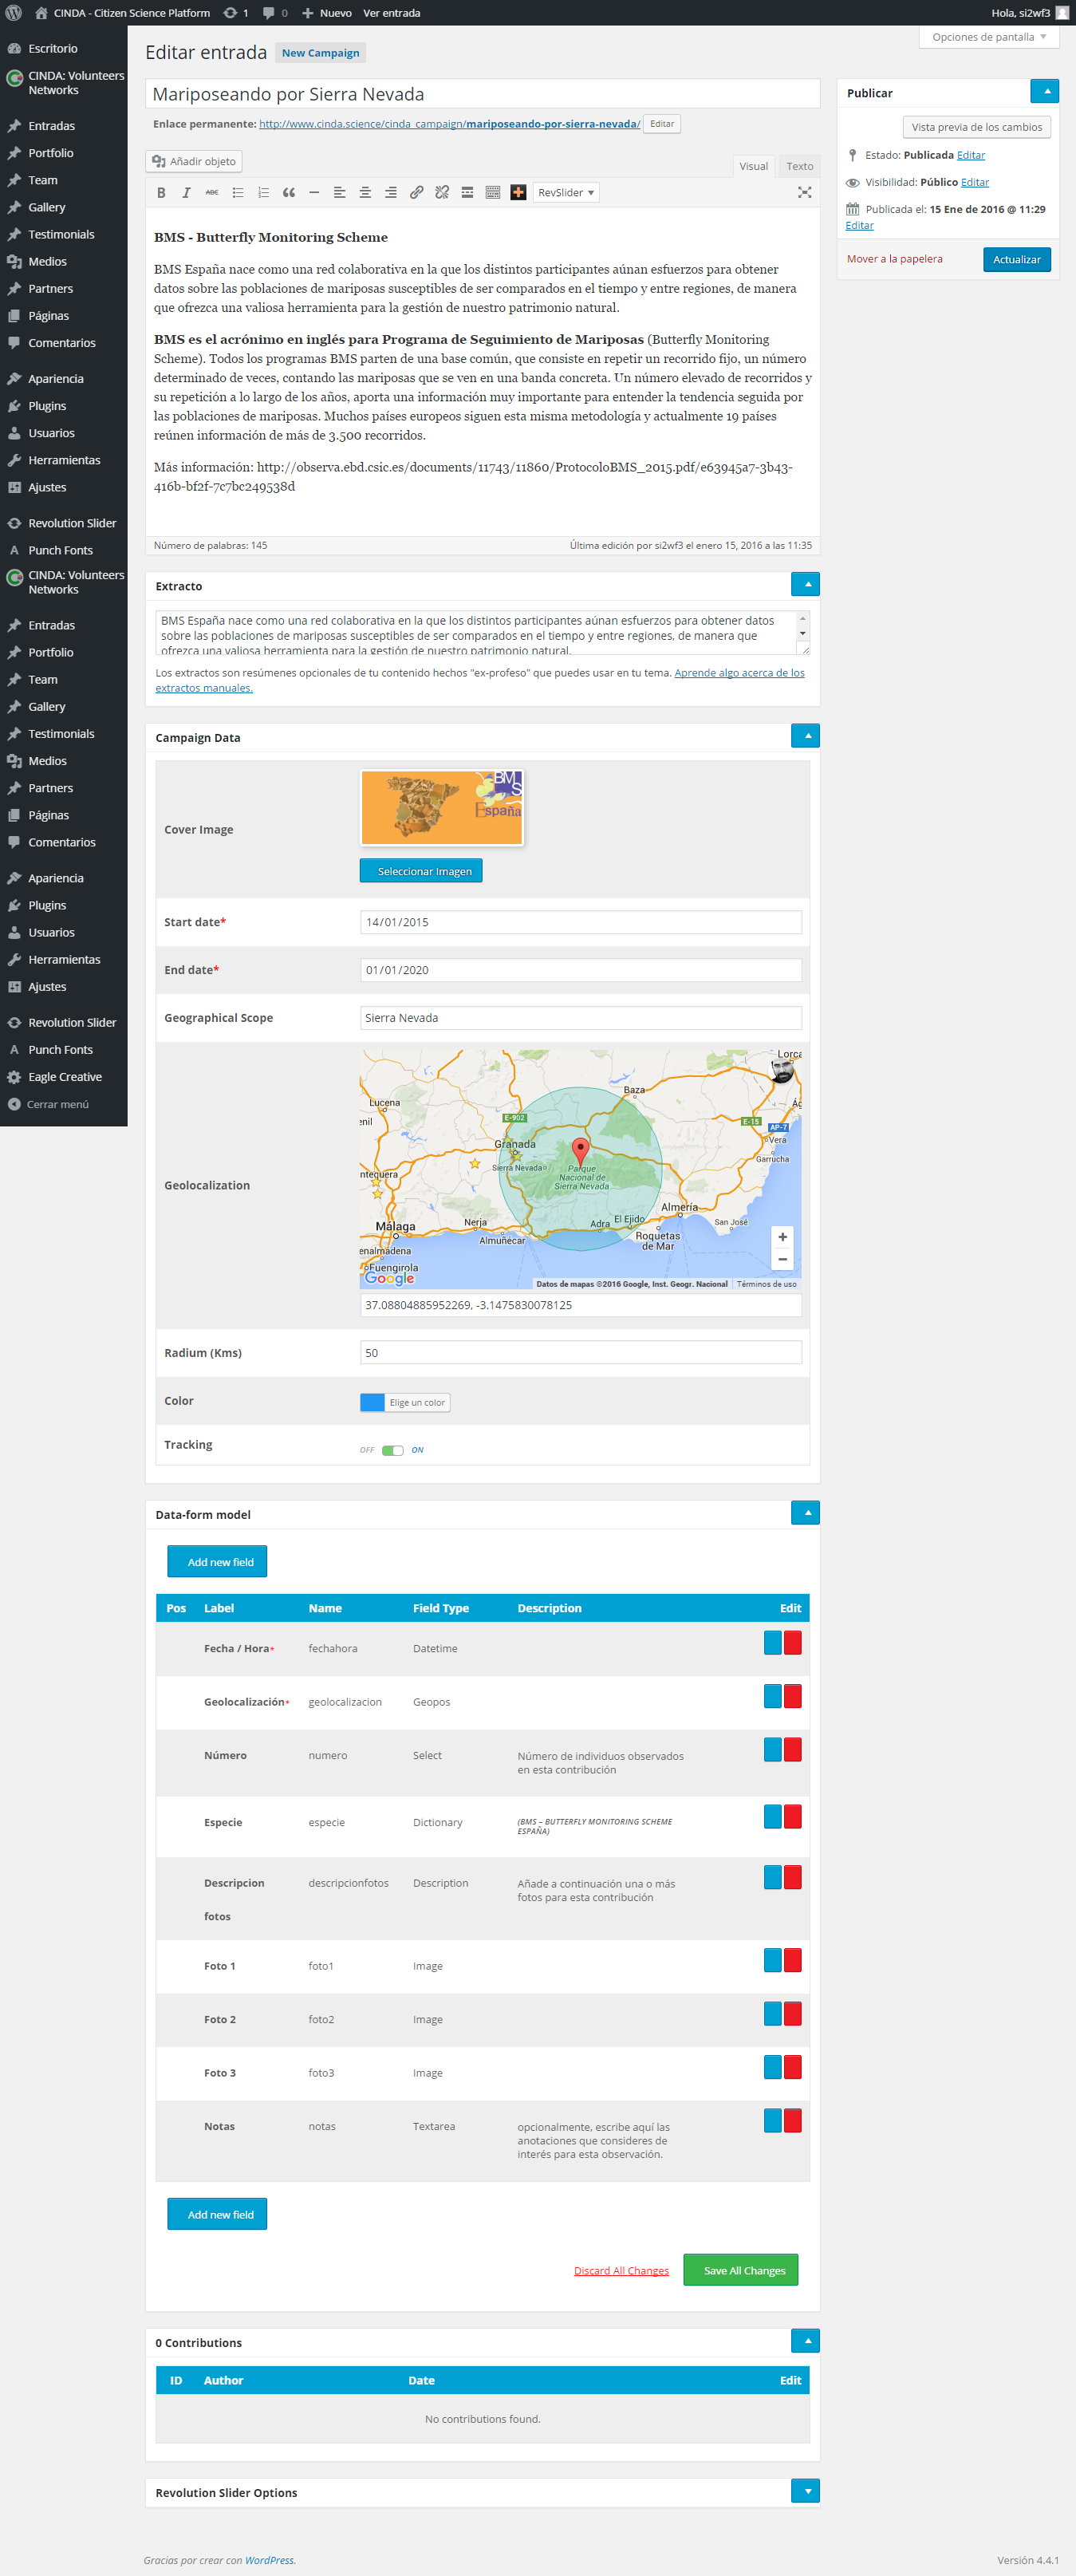This screenshot has width=1076, height=2576.
Task: Apply italic formatting in editor
Action: 187,193
